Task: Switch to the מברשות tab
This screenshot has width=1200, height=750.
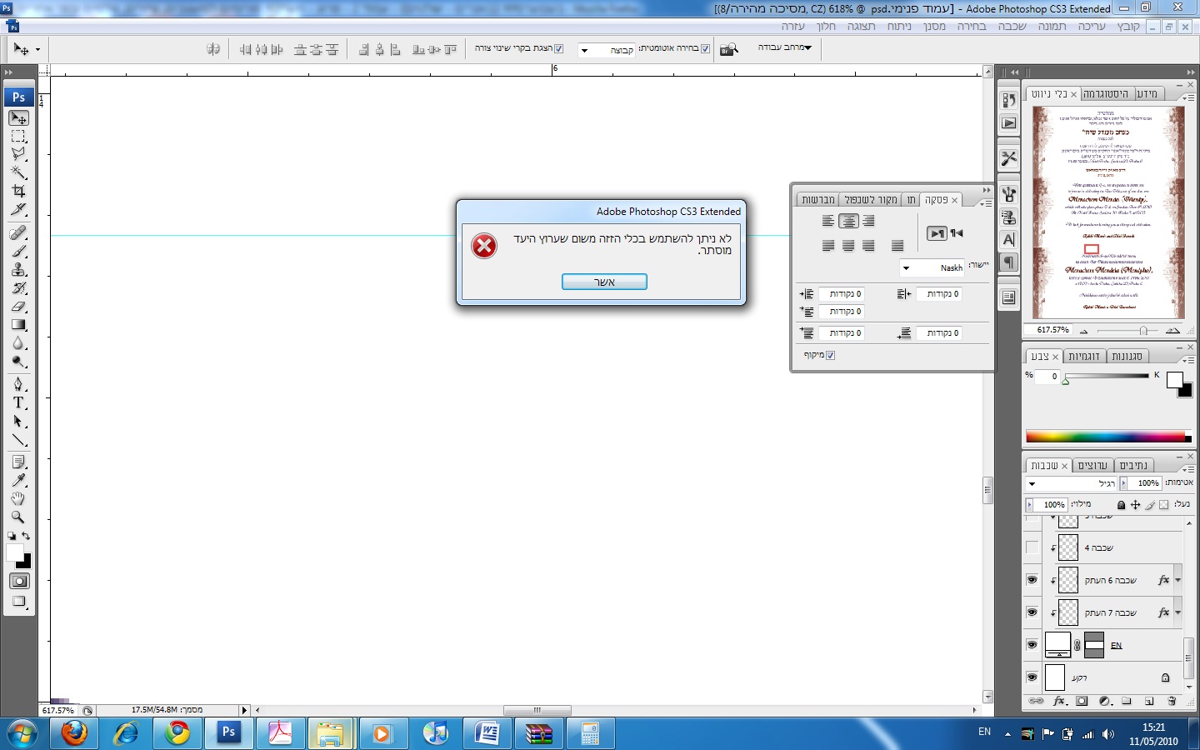Action: [817, 200]
